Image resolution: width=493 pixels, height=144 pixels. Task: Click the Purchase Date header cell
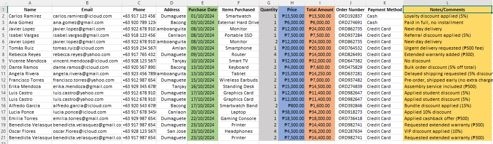203,9
